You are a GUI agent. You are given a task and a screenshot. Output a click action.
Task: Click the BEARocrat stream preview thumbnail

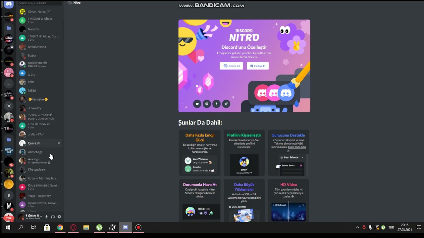coord(289,212)
